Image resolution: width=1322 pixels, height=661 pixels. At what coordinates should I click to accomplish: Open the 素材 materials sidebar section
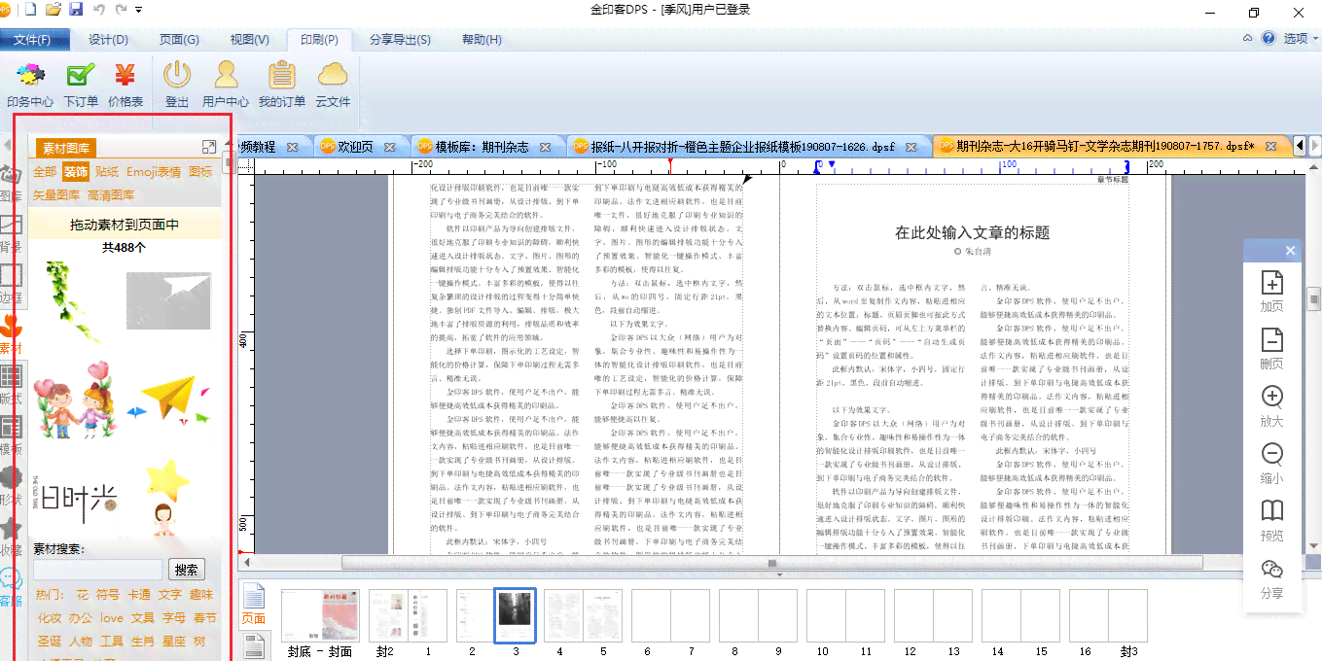[10, 334]
